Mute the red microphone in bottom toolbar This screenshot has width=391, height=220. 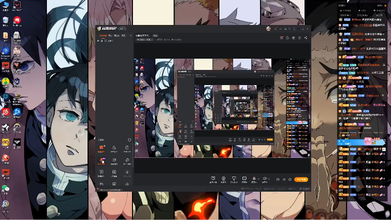point(254,179)
